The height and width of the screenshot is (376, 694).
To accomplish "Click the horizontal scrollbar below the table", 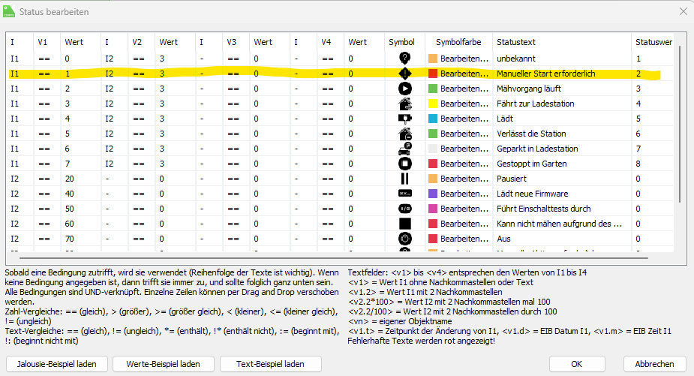I will (334, 257).
